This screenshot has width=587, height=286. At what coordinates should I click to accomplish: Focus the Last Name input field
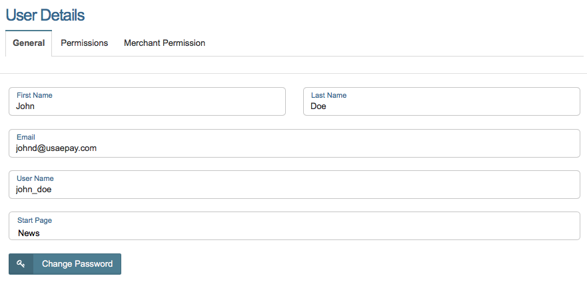click(x=441, y=106)
